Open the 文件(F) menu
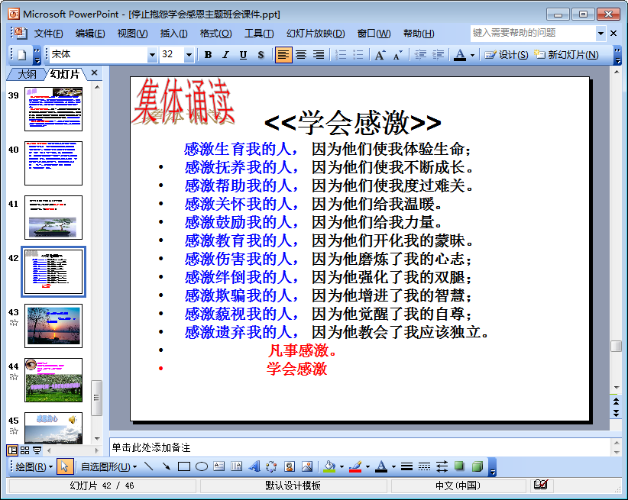Image resolution: width=628 pixels, height=500 pixels. (48, 34)
